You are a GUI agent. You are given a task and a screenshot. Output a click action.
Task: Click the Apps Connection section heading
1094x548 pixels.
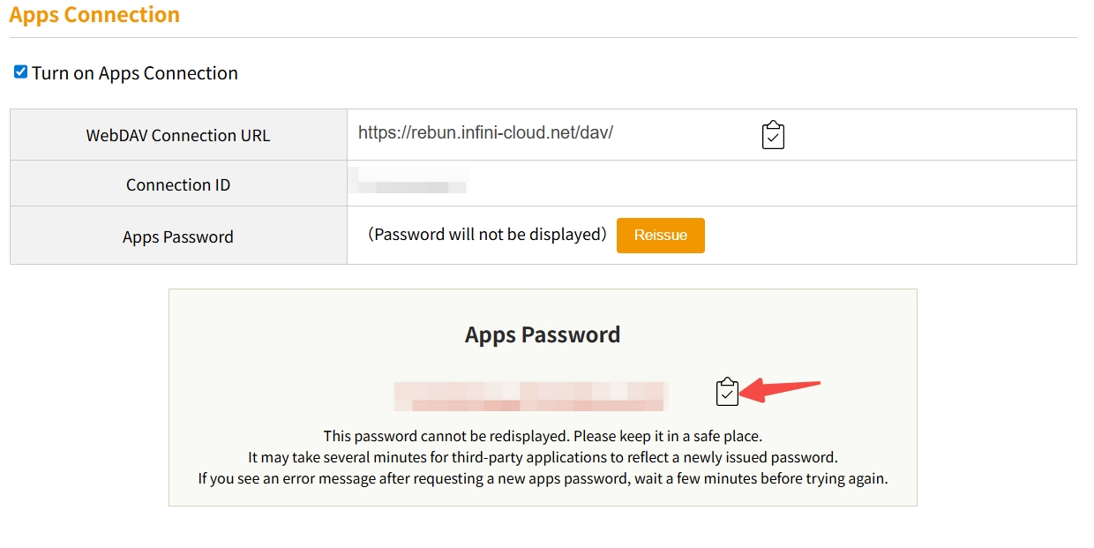point(94,14)
